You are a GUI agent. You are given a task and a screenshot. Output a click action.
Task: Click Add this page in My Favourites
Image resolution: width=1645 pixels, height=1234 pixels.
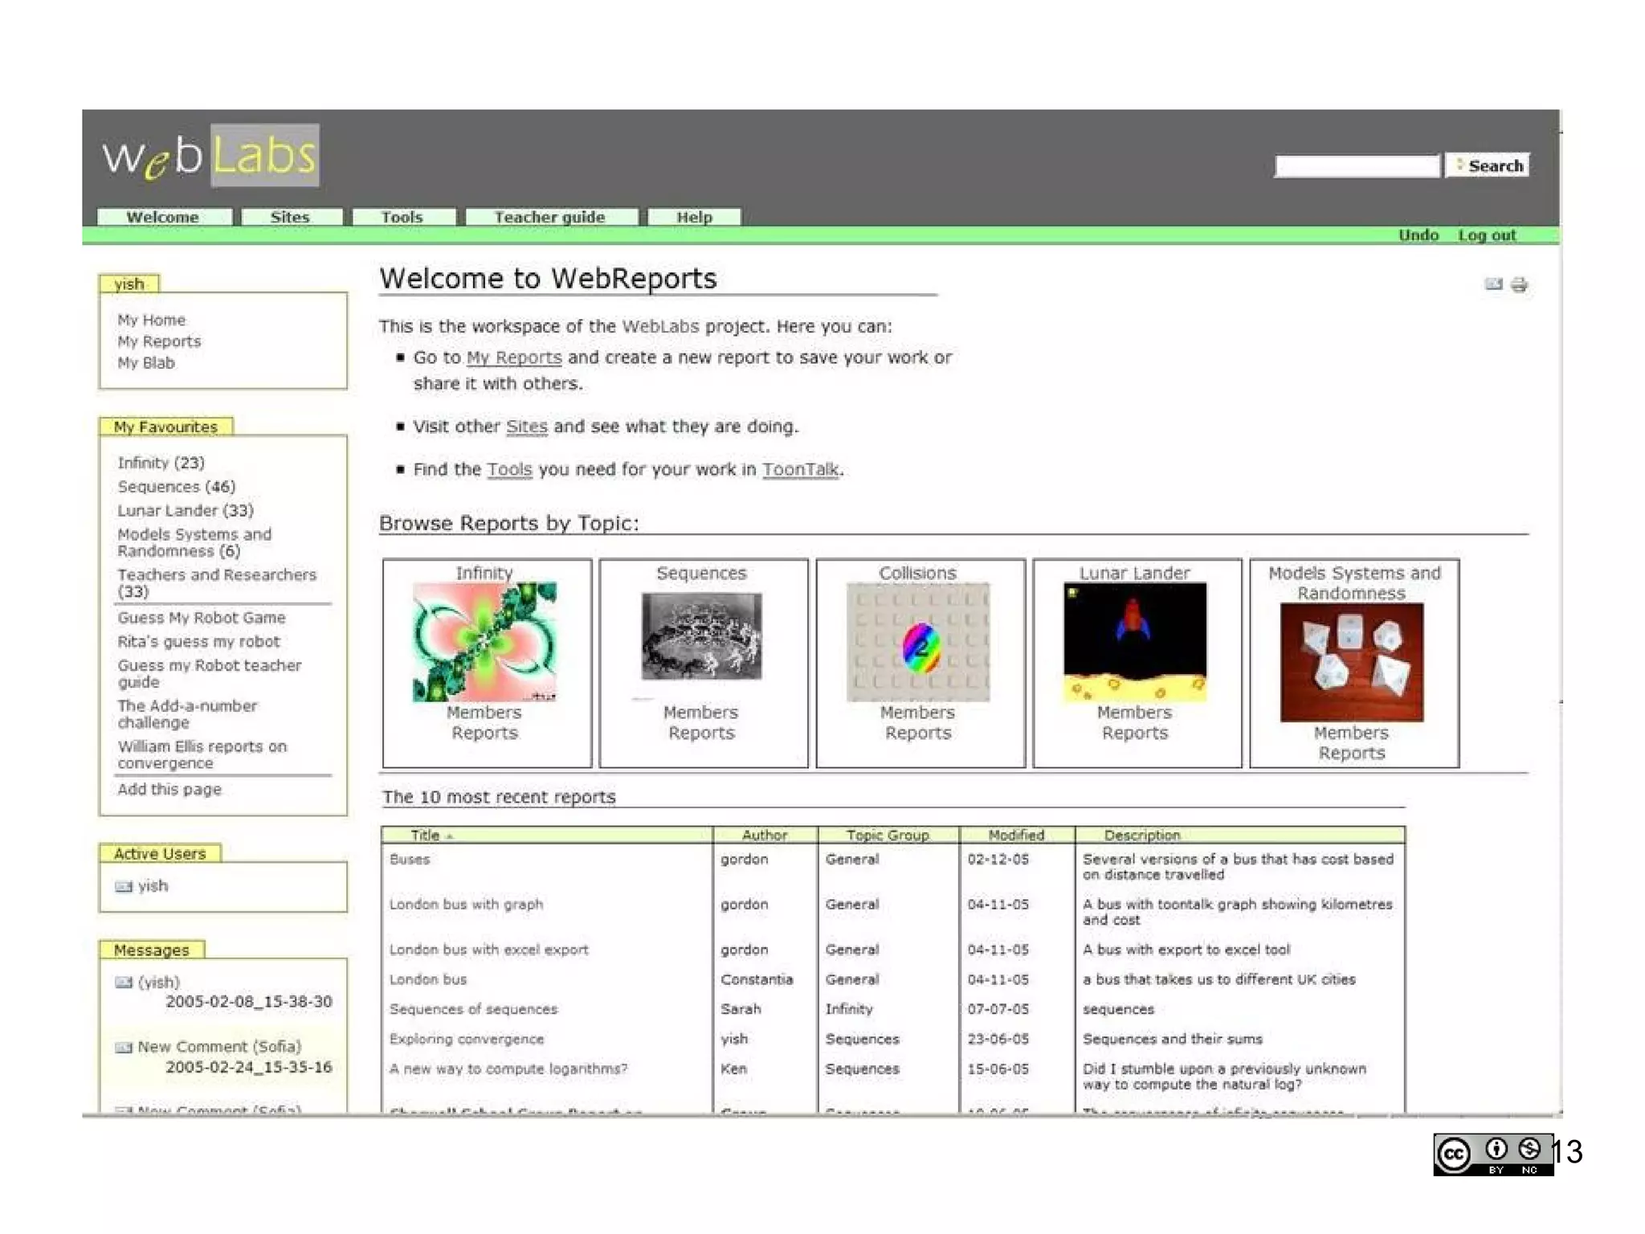pos(169,790)
